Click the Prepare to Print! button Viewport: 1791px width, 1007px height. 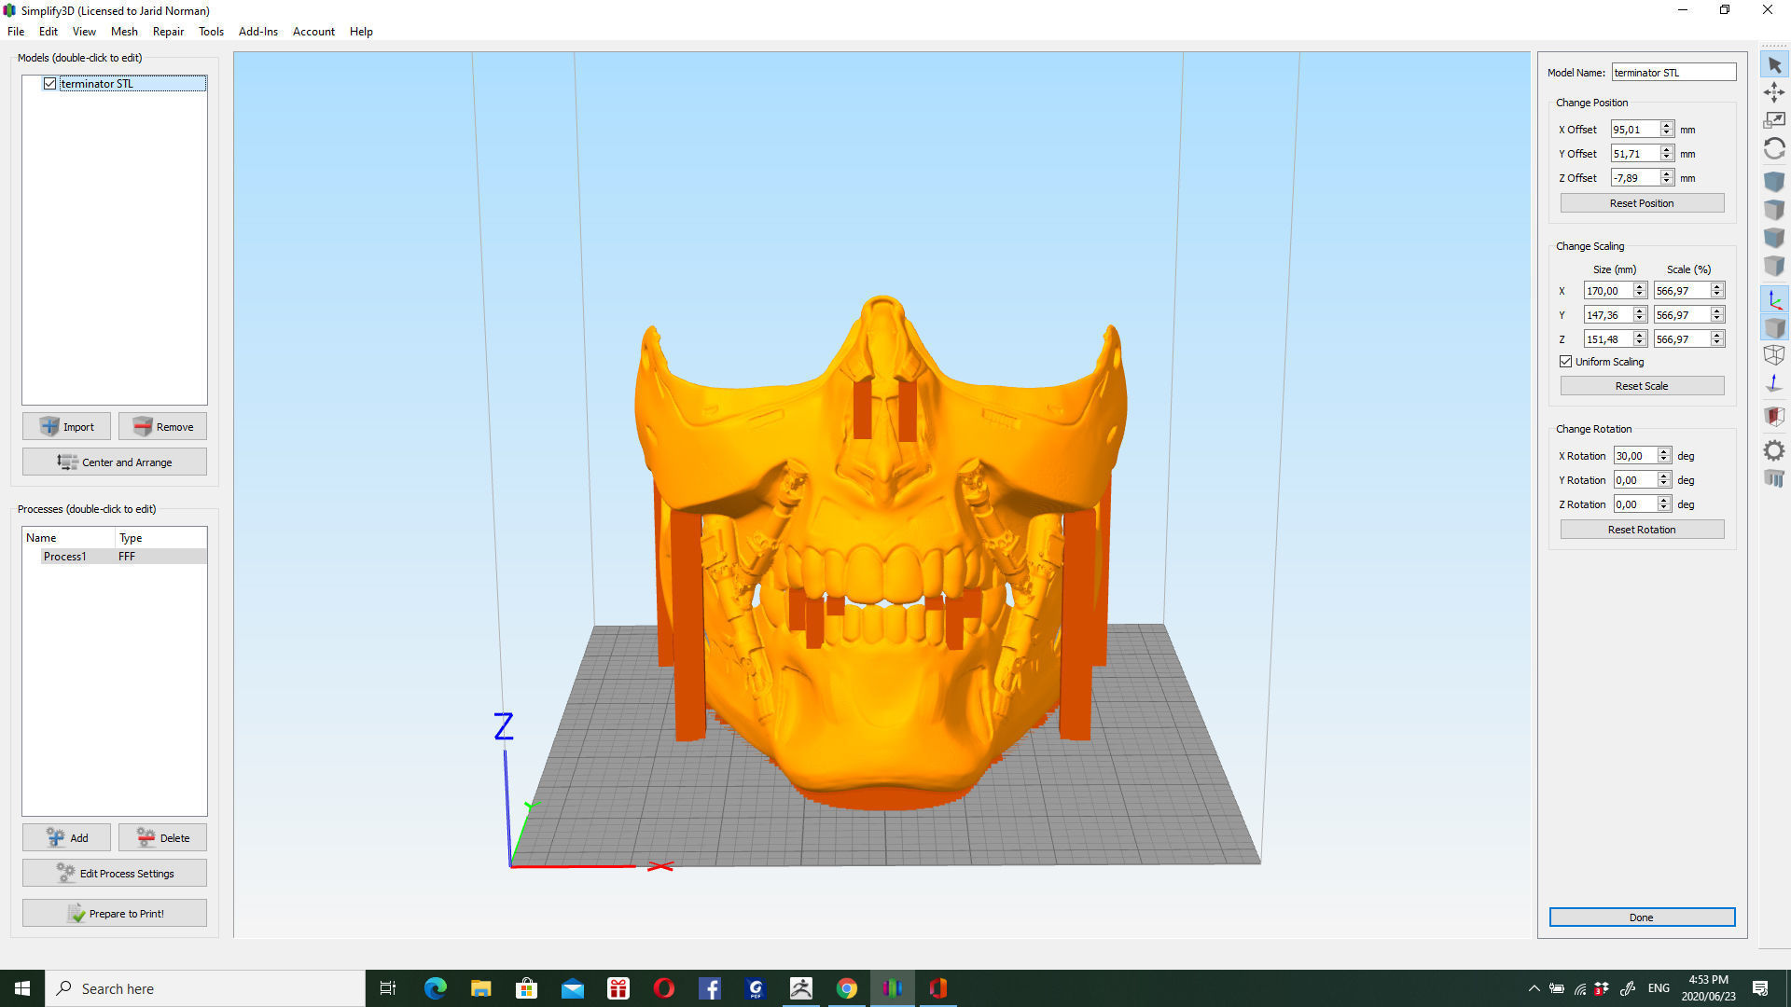[115, 914]
